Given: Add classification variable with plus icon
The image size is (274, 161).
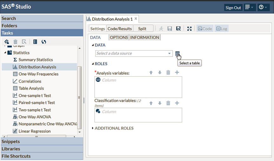Looking at the screenshot, I should (x=177, y=103).
